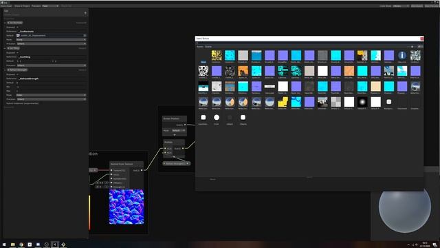Screen dimensions: 440x248
Task: Click the highlighted Unity taskbar icon
Action: click(55, 245)
